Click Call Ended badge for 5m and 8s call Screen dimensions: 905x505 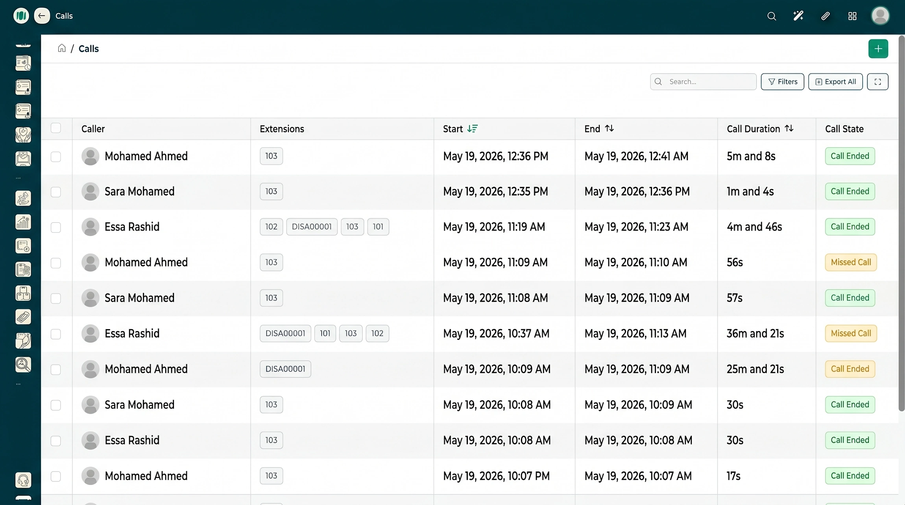(x=850, y=156)
